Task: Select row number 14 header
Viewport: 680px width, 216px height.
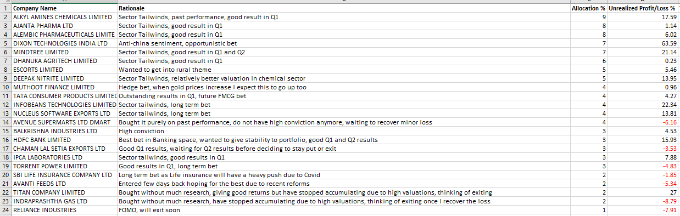Action: [5, 122]
